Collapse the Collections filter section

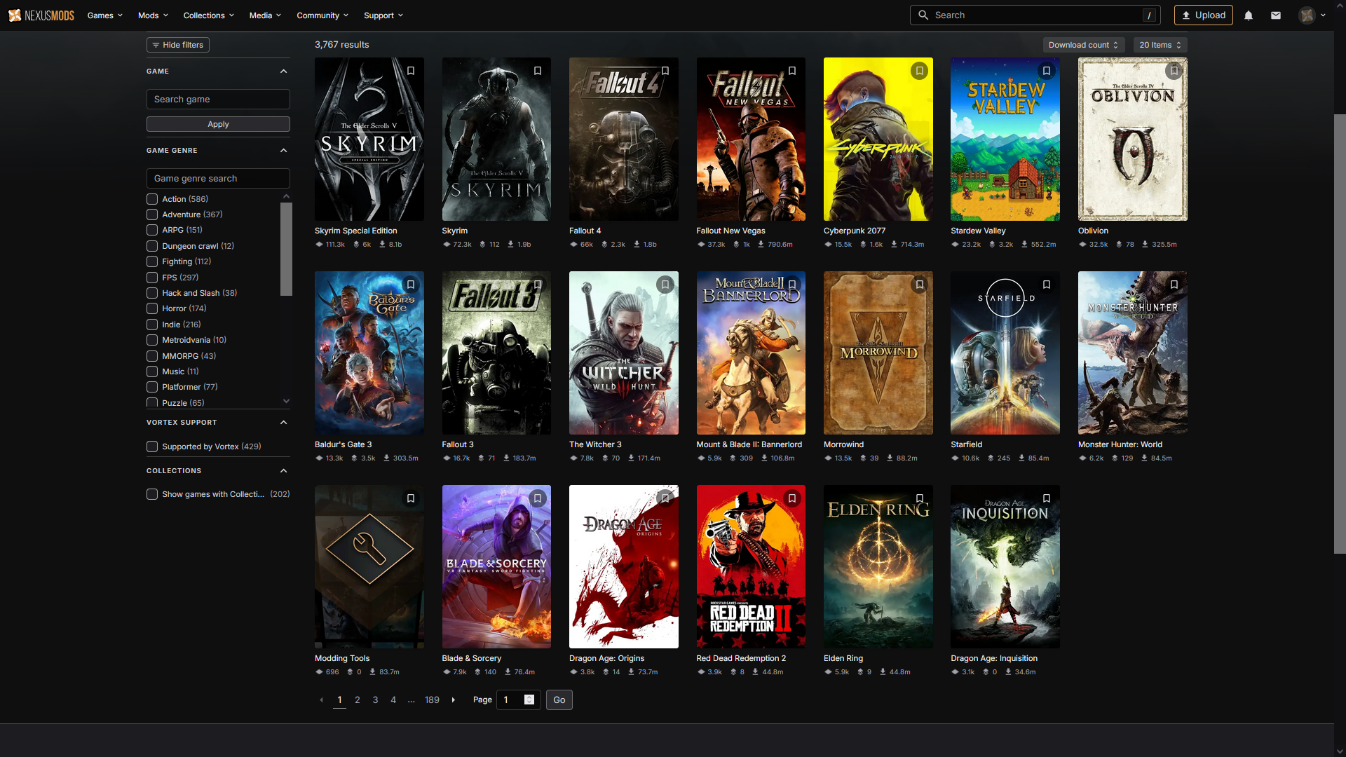click(283, 471)
